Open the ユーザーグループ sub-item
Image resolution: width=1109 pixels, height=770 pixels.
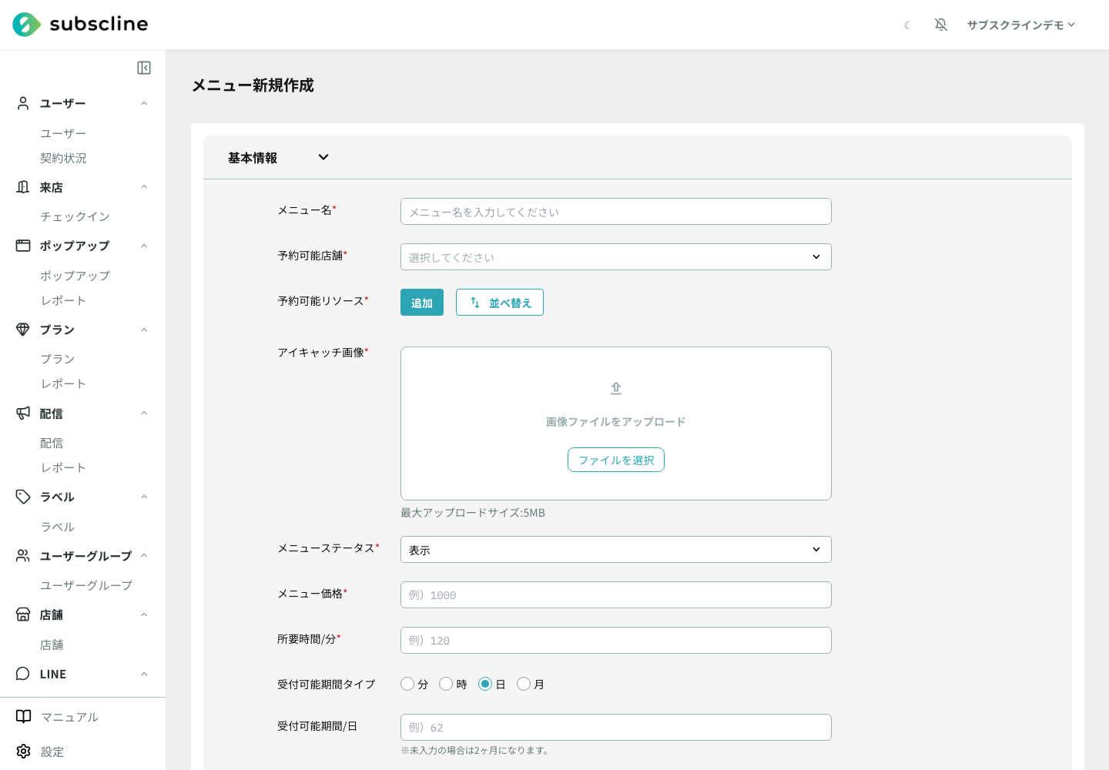86,585
